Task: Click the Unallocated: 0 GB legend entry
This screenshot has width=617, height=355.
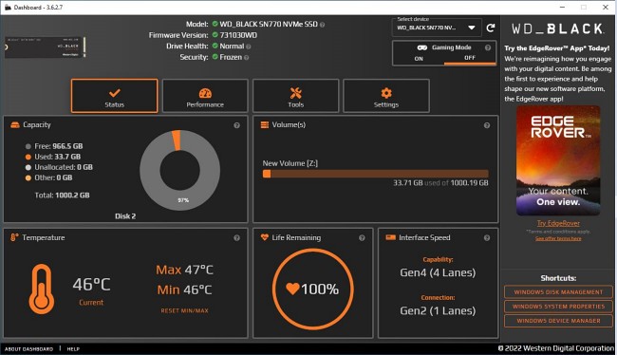Action: [59, 167]
